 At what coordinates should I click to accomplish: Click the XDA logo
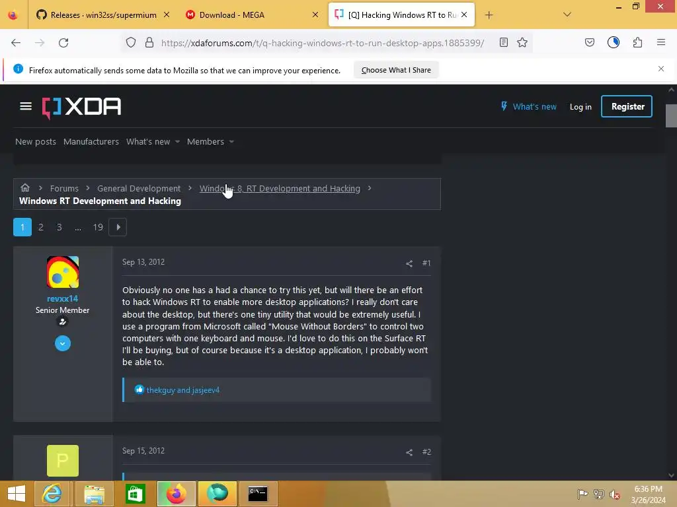[x=81, y=107]
